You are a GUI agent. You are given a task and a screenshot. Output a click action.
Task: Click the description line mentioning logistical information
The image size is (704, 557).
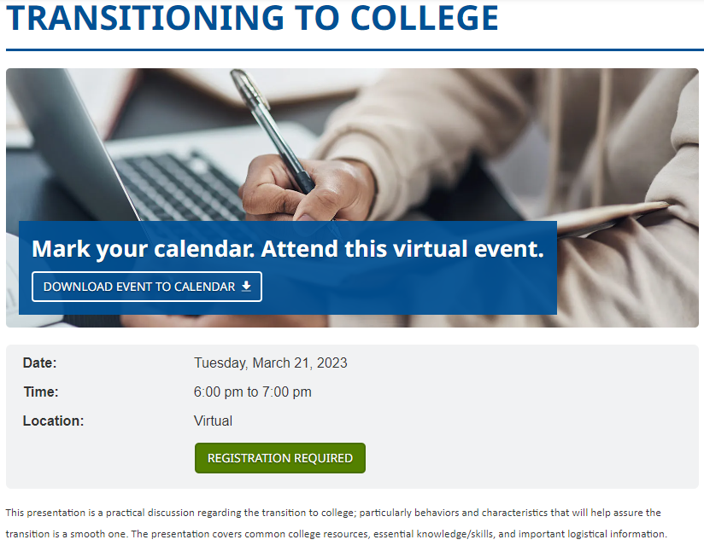[337, 534]
